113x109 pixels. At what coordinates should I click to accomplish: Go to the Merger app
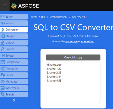(14, 36)
